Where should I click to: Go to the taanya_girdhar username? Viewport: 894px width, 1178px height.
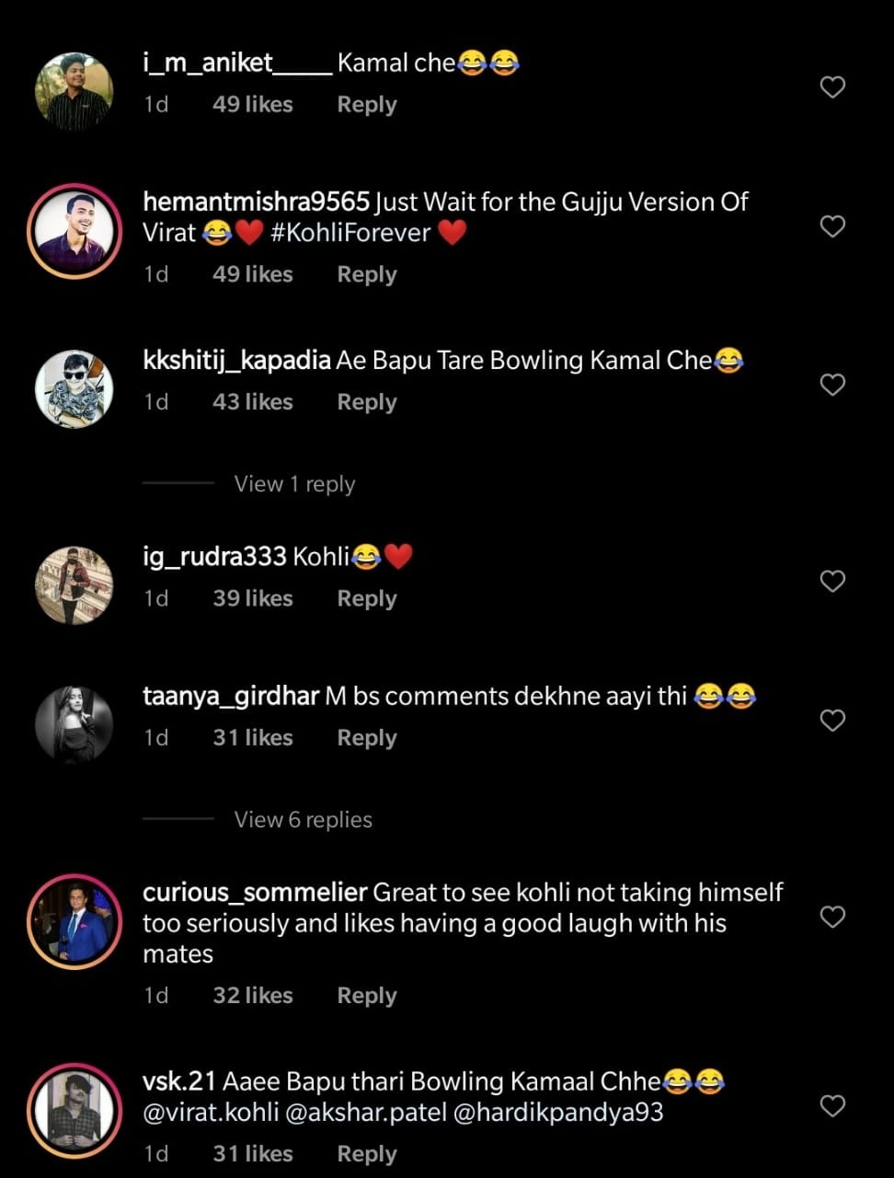(231, 697)
